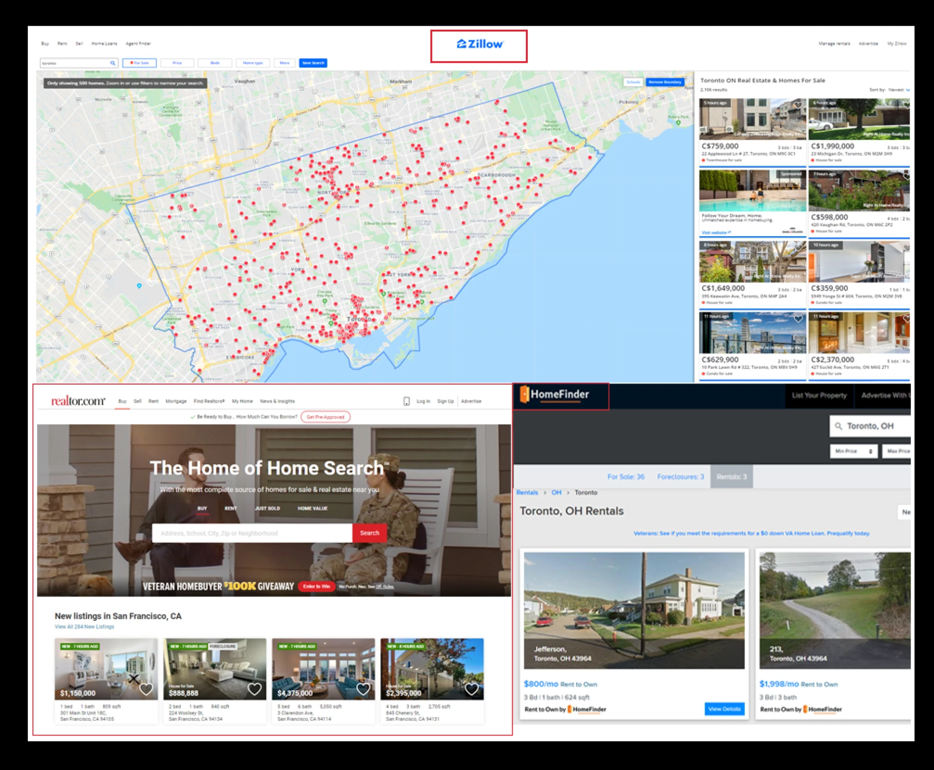Click the realtor.com logo
This screenshot has height=770, width=934.
pos(78,401)
